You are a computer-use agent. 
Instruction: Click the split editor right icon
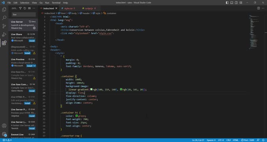point(258,8)
